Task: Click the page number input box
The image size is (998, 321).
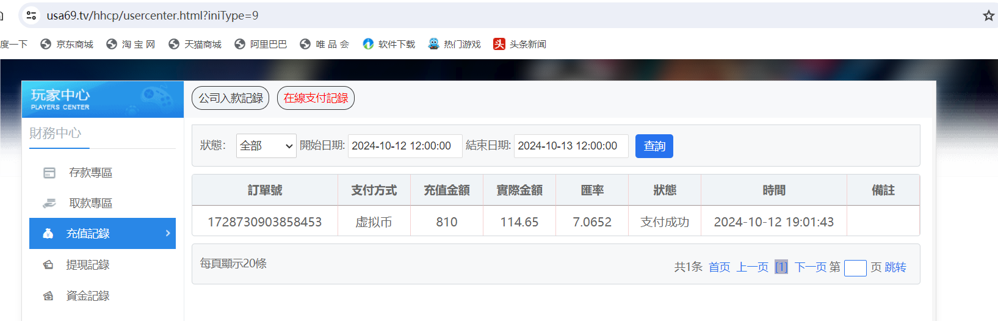Action: [855, 268]
